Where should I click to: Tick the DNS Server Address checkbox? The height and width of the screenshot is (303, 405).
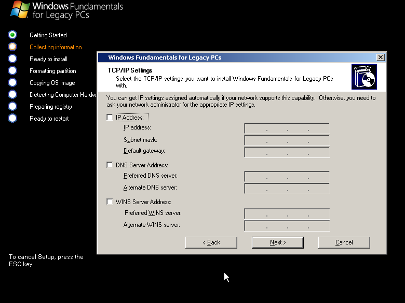[x=110, y=165]
